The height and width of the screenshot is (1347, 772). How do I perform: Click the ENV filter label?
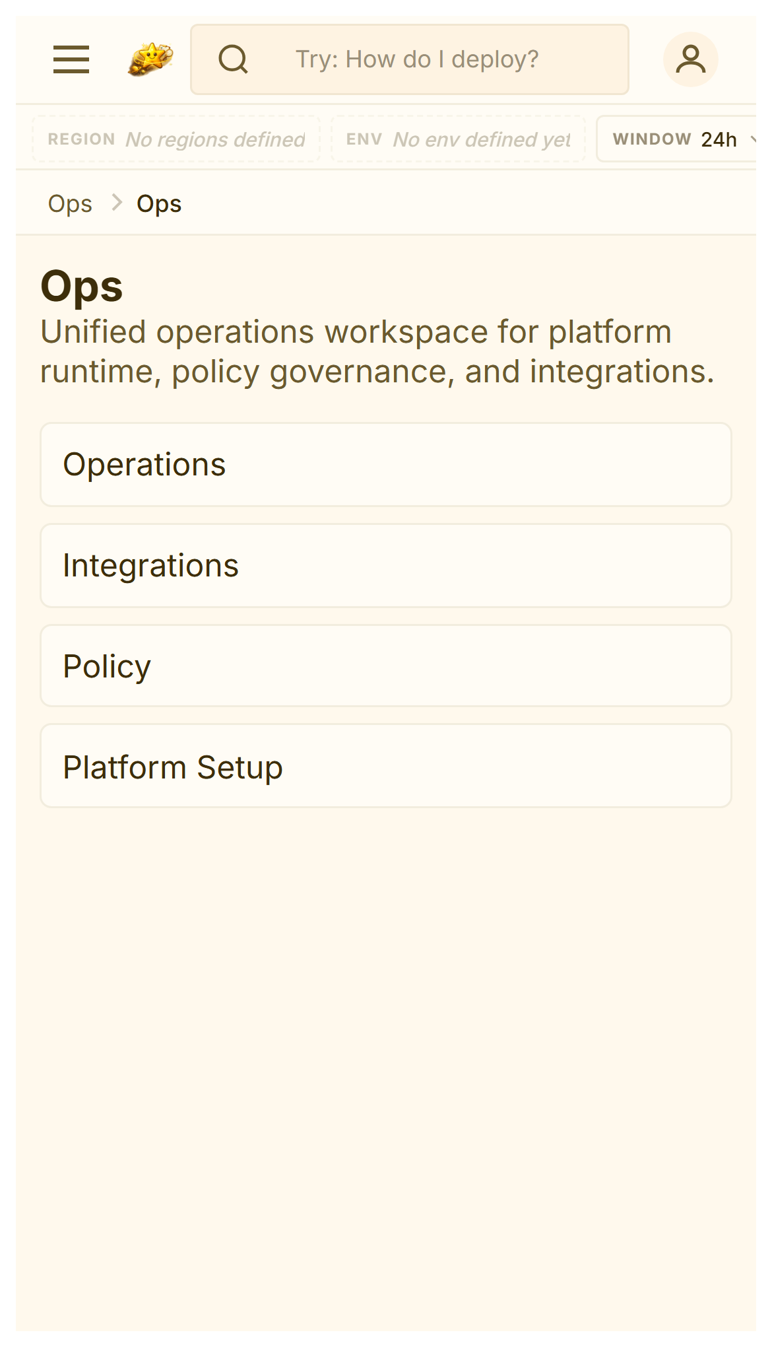(364, 139)
